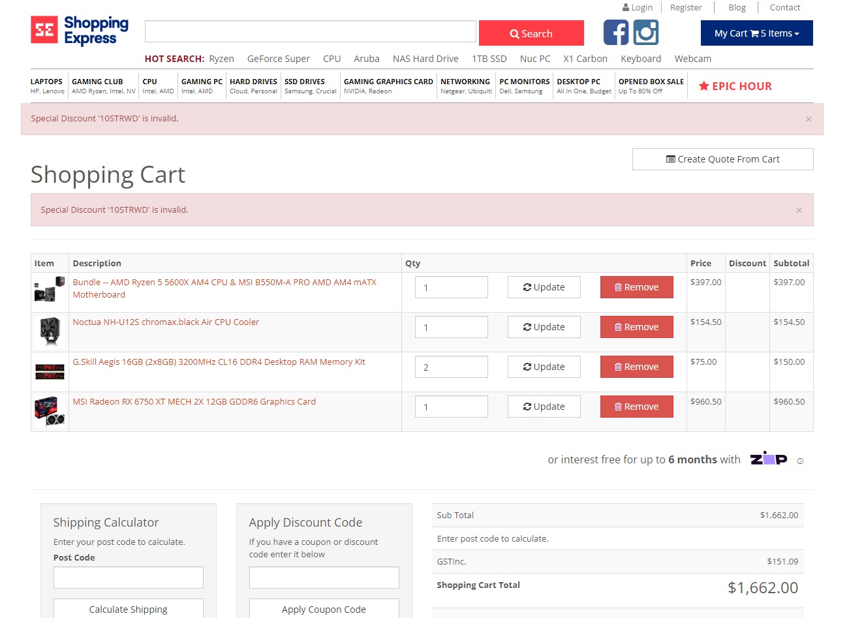Remove the Ryzen bundle from cart

pyautogui.click(x=637, y=287)
